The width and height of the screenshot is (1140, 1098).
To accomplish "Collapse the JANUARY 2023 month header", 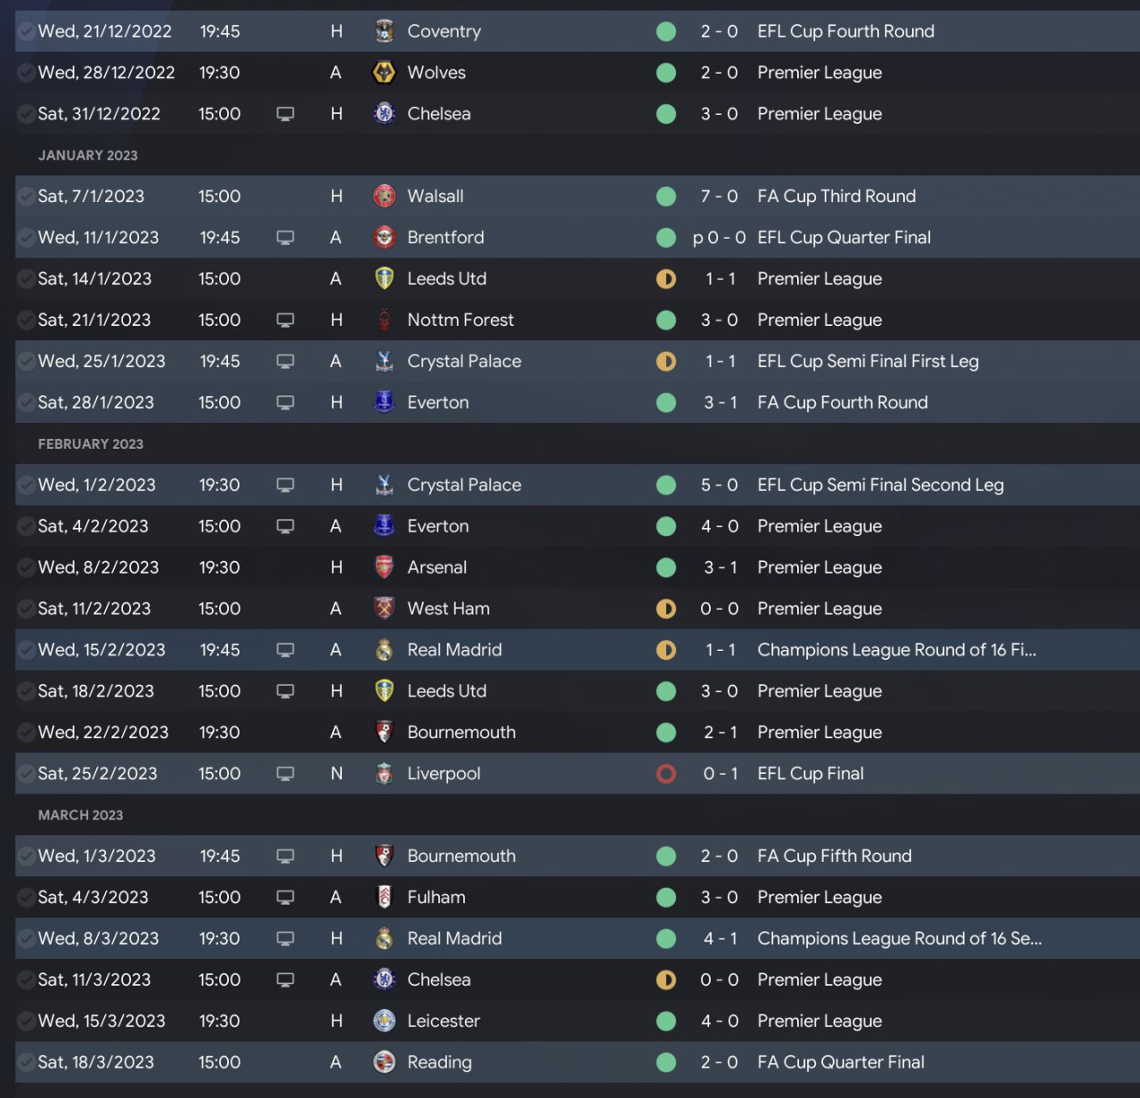I will point(88,155).
